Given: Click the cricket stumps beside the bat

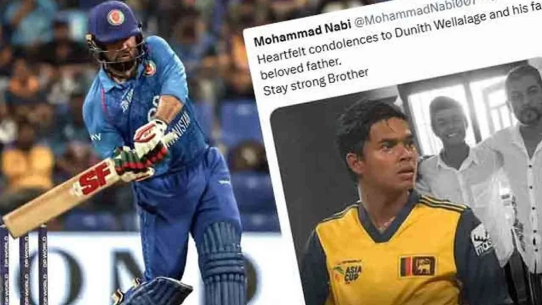Looking at the screenshot, I should [23, 265].
